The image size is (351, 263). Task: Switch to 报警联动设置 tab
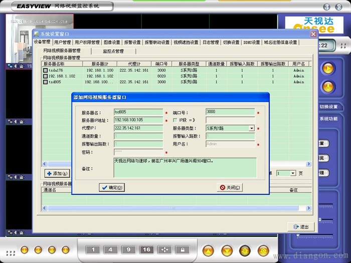157,42
